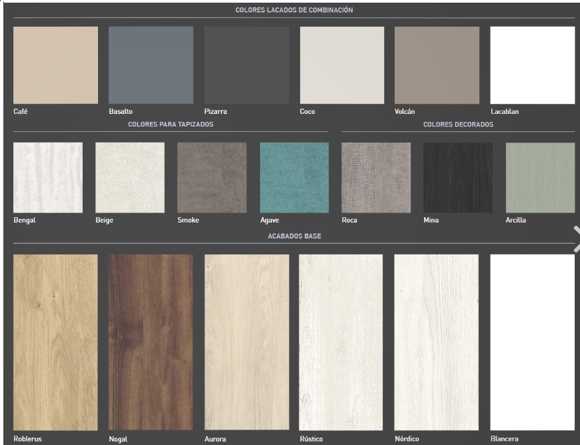Pick the Pizarra dark color swatch
Screen dimensions: 580x445
246,65
